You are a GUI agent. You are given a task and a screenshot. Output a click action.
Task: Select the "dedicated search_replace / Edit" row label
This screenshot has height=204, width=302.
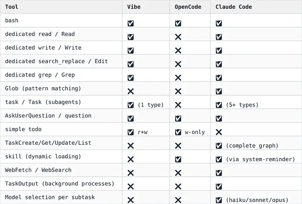[56, 61]
